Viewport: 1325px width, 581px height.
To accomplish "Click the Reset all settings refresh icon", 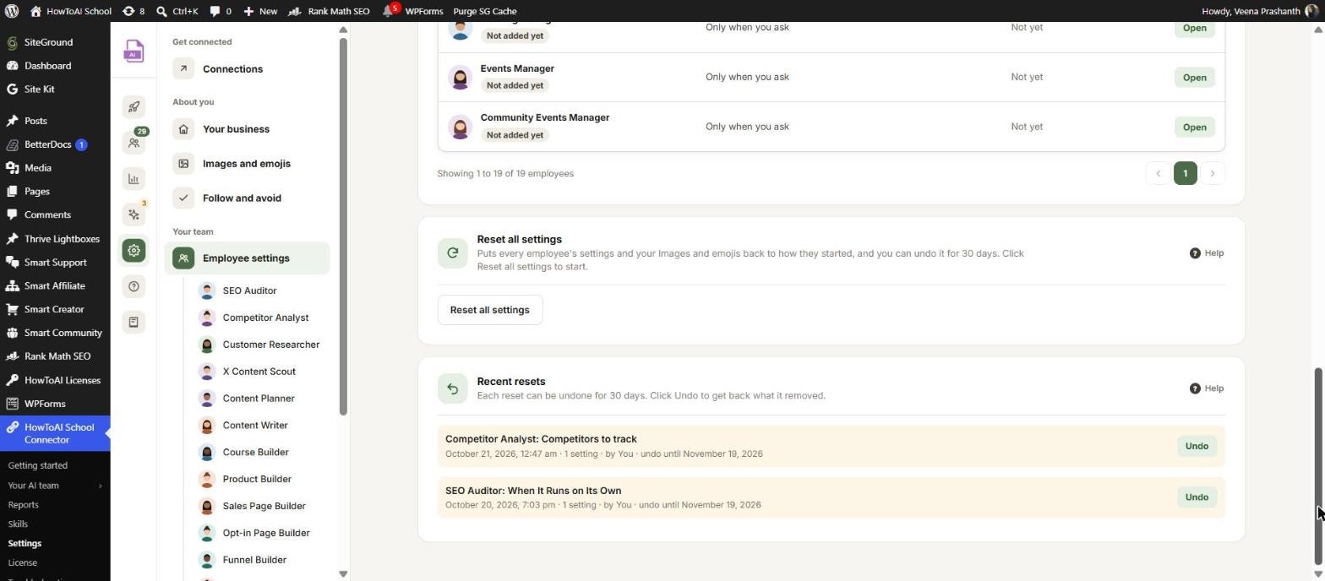I will point(452,252).
